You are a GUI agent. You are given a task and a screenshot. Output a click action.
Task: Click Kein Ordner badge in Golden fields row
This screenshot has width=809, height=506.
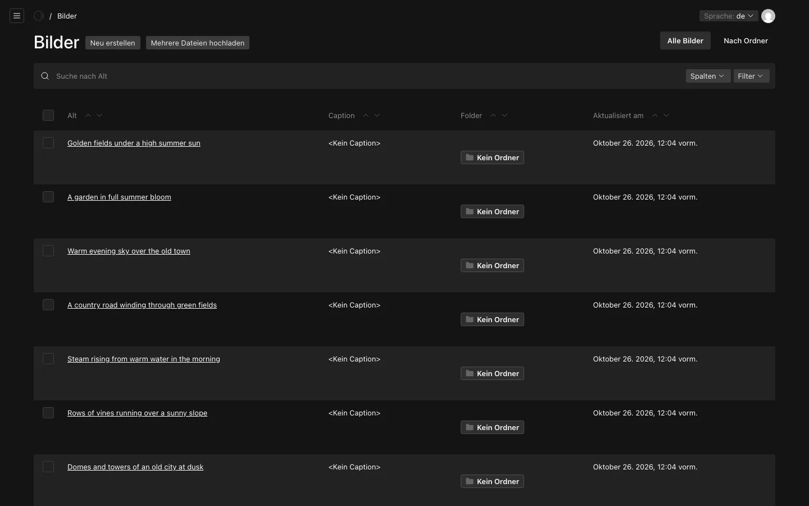click(x=492, y=157)
